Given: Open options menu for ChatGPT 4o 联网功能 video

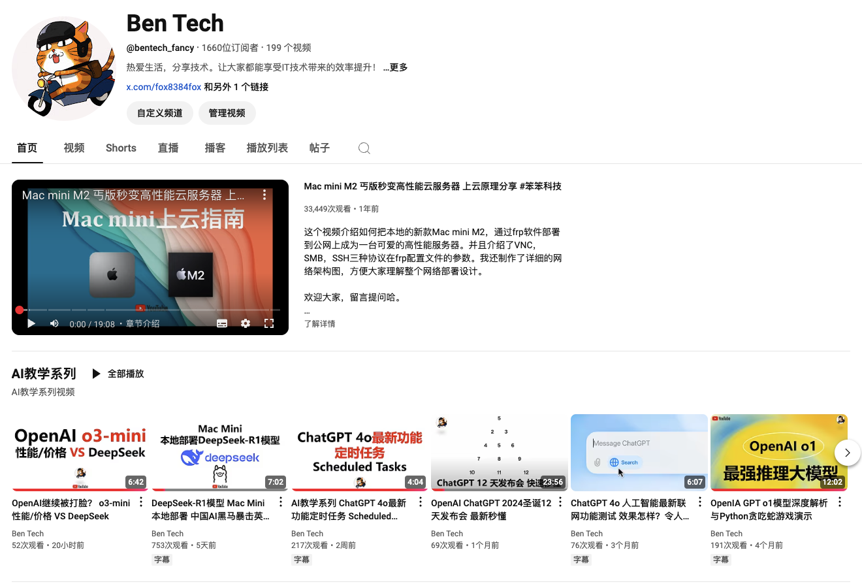Looking at the screenshot, I should [x=700, y=502].
